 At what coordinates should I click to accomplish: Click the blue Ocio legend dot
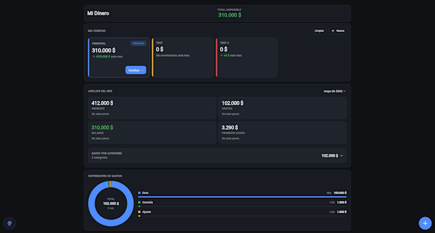point(139,193)
